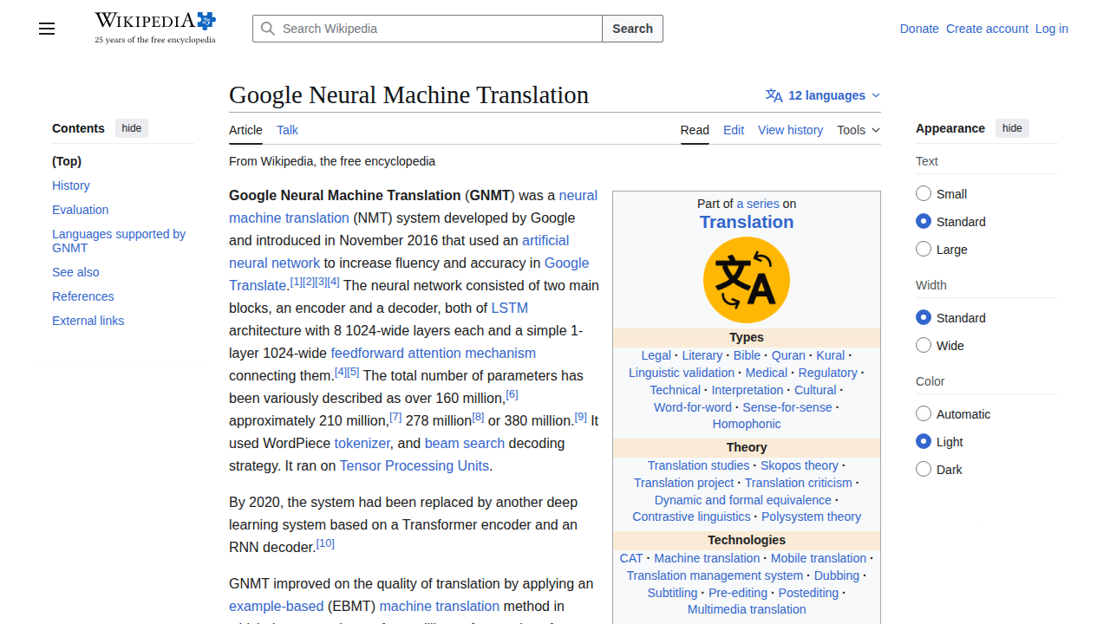Select Small text size
Image resolution: width=1110 pixels, height=624 pixels.
(924, 193)
